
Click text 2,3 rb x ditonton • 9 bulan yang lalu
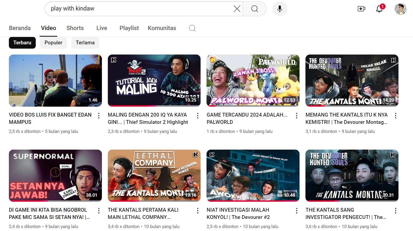[x=142, y=131]
